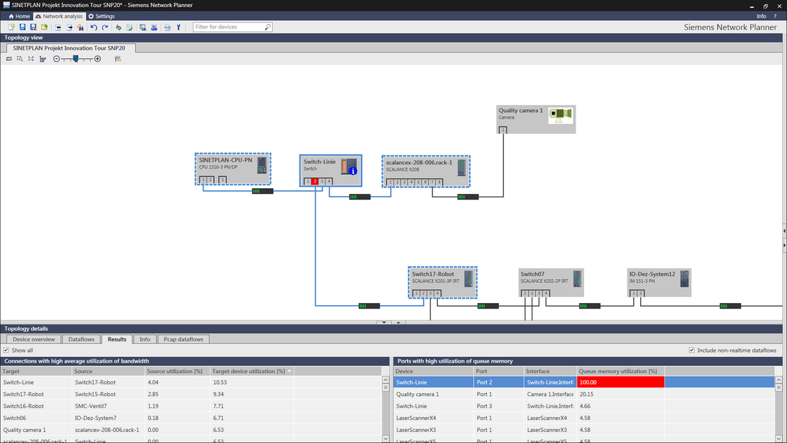Click the question mark help button
This screenshot has height=443, width=787.
pyautogui.click(x=775, y=16)
